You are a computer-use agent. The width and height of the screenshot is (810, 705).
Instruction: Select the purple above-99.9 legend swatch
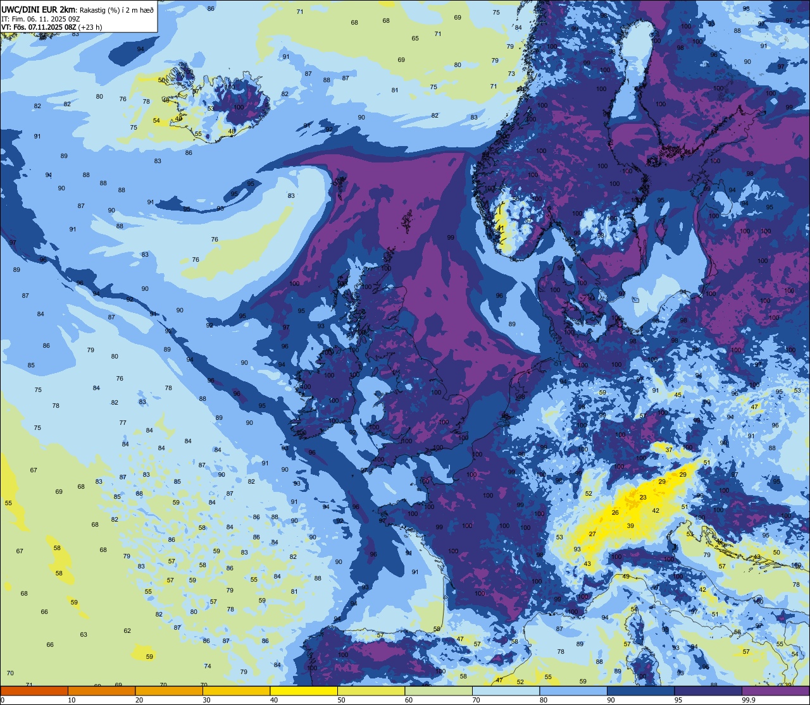pos(775,691)
